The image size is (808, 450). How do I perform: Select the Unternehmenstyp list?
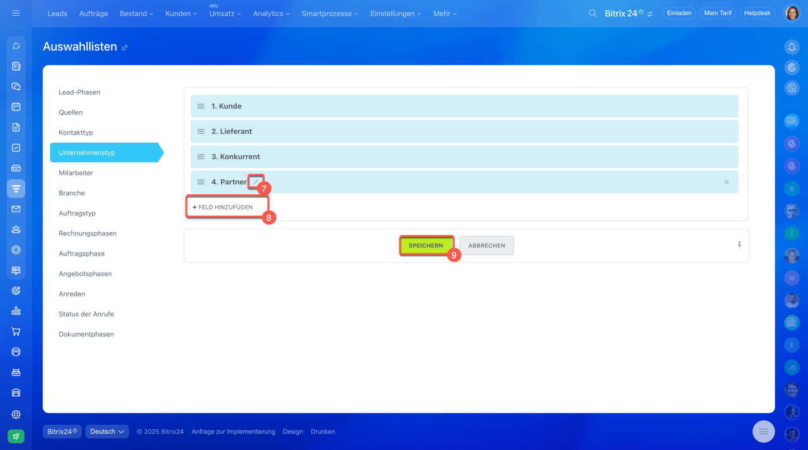106,153
